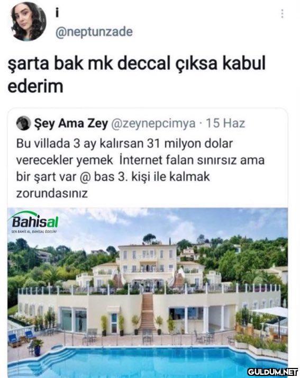Click the sky area of the villa photo
The image size is (300, 378).
(x=169, y=222)
